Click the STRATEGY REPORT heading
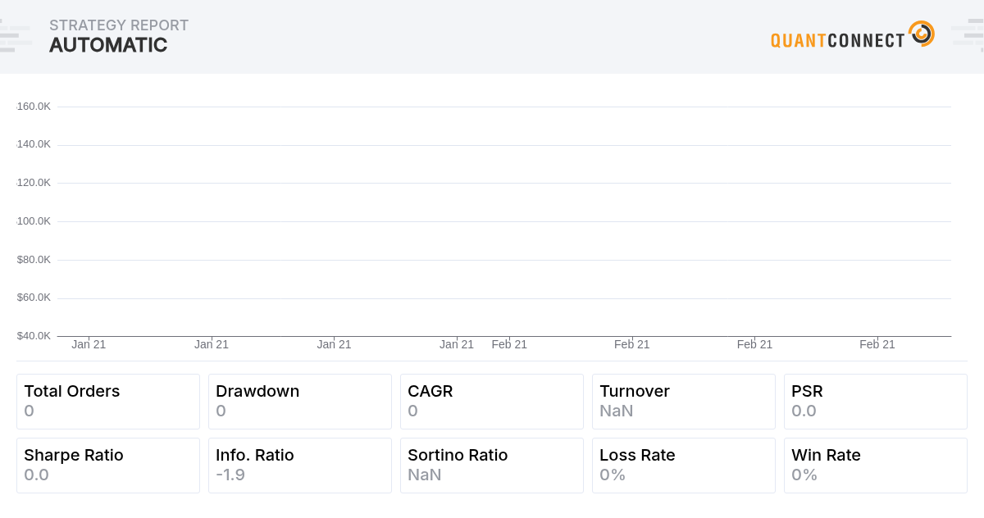The image size is (984, 518). tap(119, 25)
